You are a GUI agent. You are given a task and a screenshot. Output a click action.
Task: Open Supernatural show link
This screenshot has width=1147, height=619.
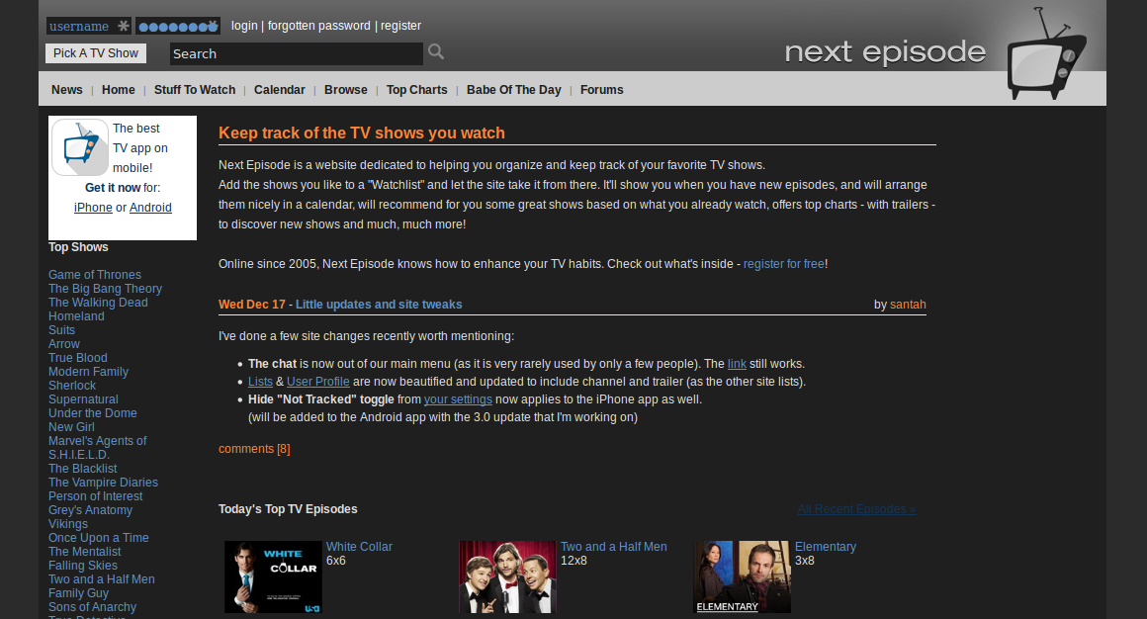click(83, 400)
